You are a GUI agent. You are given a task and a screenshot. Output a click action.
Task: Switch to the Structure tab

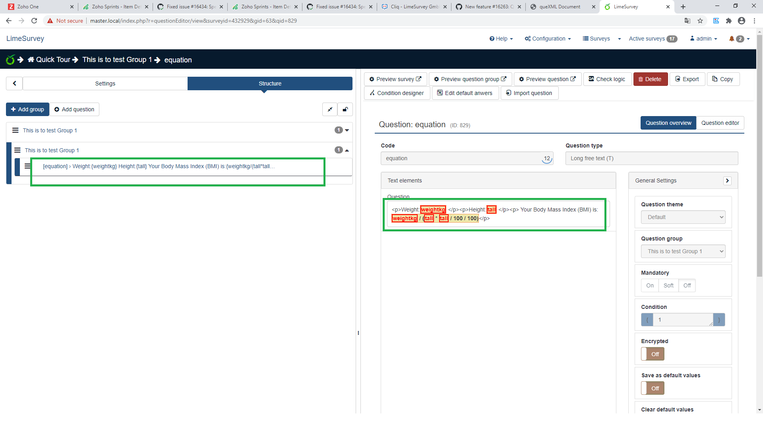click(270, 83)
